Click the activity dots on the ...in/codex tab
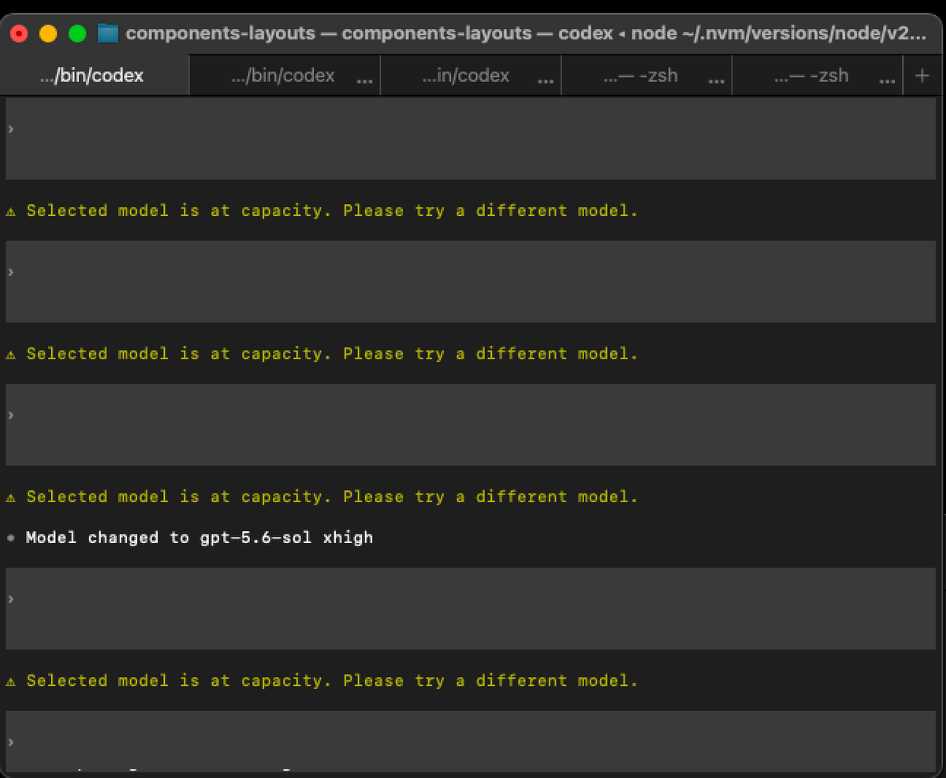The height and width of the screenshot is (778, 946). (x=545, y=80)
